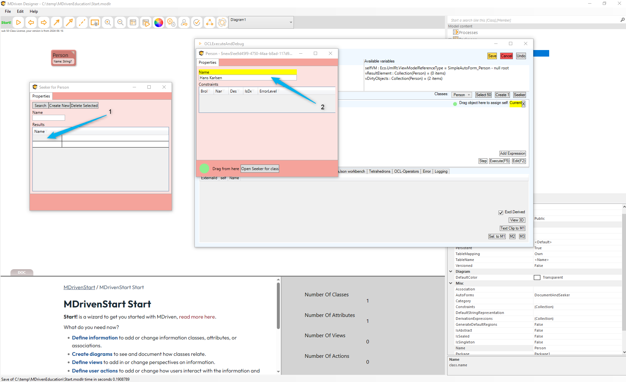Image resolution: width=626 pixels, height=382 pixels.
Task: Click the orange play triangle icon
Action: pos(19,22)
